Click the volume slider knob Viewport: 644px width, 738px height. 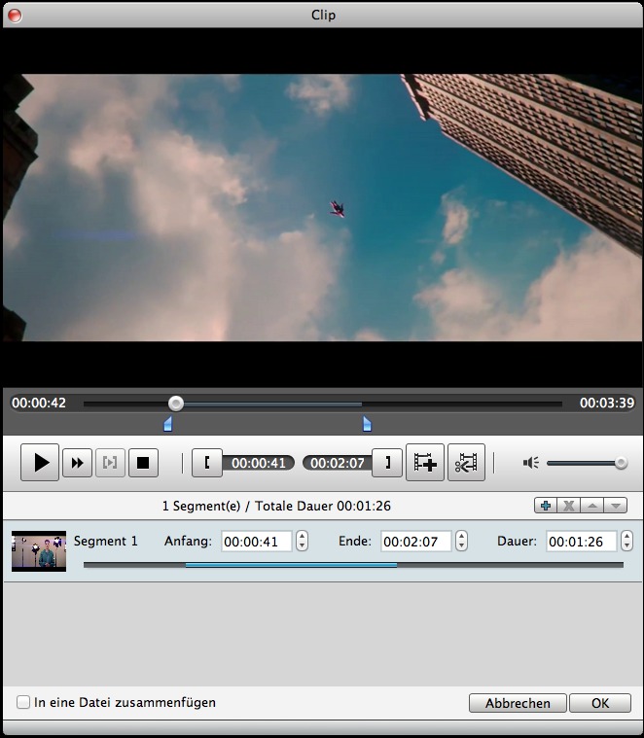(621, 463)
